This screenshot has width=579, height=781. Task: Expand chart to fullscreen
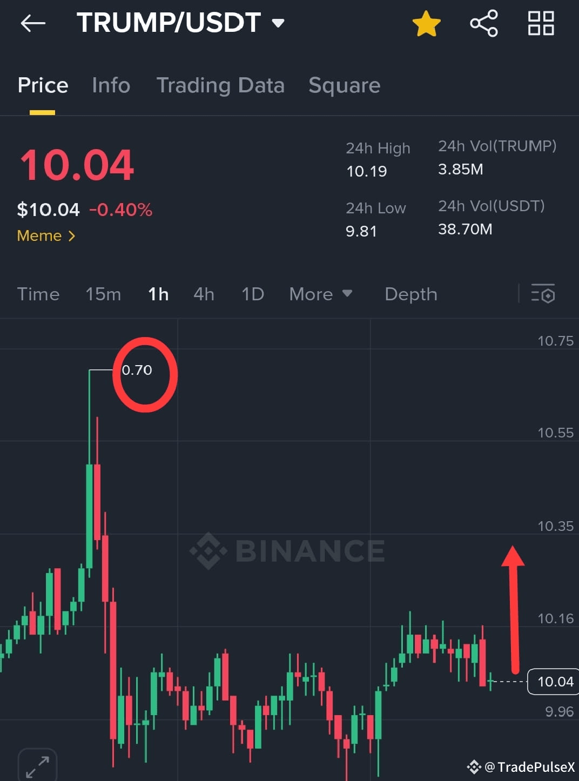click(x=37, y=766)
